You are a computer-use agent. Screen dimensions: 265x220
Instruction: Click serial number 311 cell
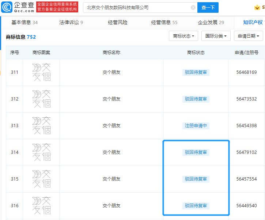tap(15, 72)
